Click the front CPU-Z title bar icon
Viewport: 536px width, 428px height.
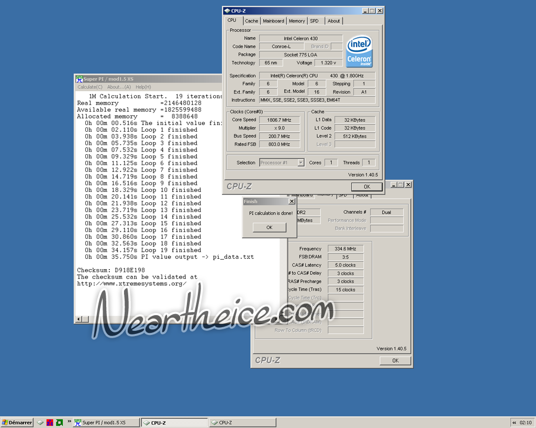tap(227, 11)
